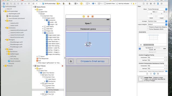Viewport: 172px width, 96px height.
Task: Show the Connections inspector
Action: (162, 3)
